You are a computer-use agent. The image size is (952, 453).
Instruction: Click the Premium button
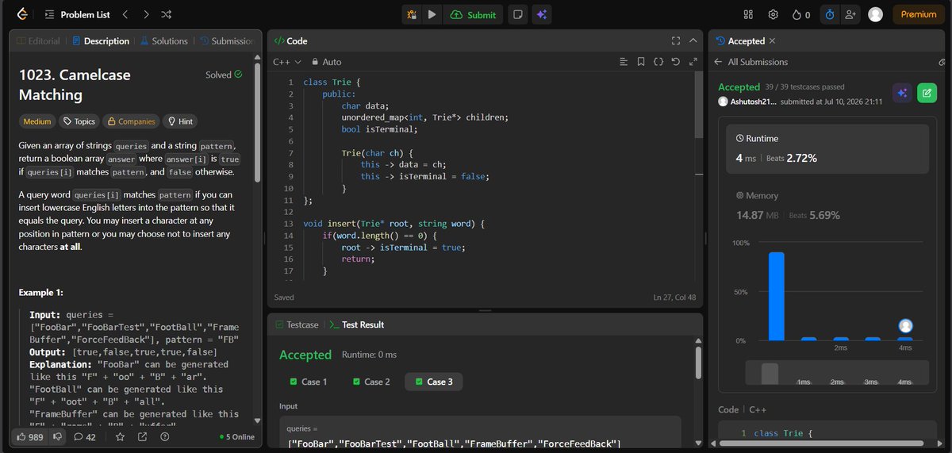(x=919, y=14)
